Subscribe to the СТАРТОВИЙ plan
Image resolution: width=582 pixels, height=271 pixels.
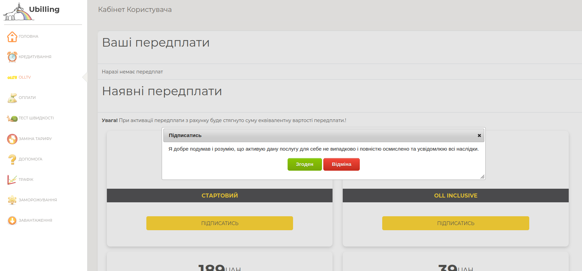220,223
